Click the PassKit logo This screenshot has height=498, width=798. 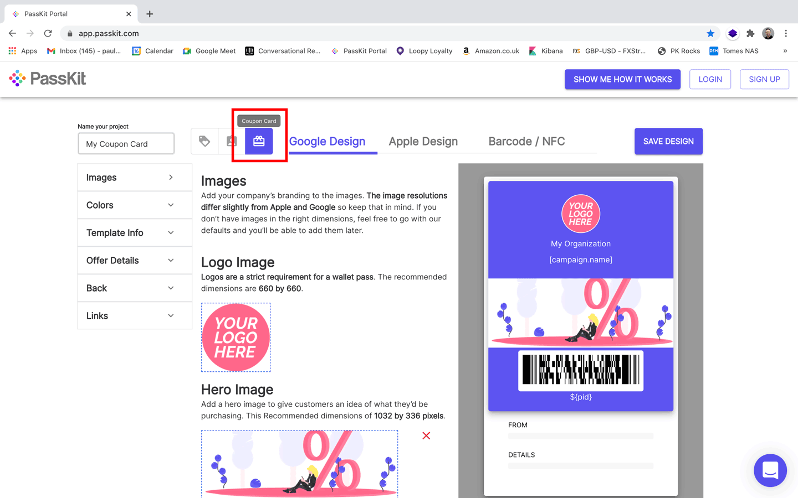coord(48,79)
